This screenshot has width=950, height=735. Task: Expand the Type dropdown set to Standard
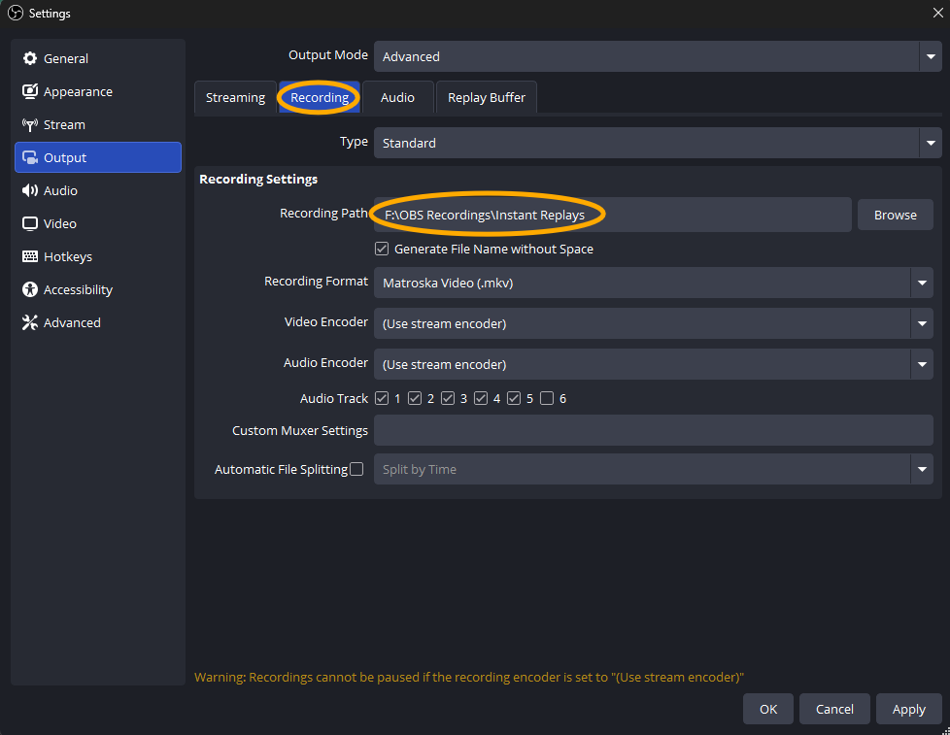pos(658,143)
